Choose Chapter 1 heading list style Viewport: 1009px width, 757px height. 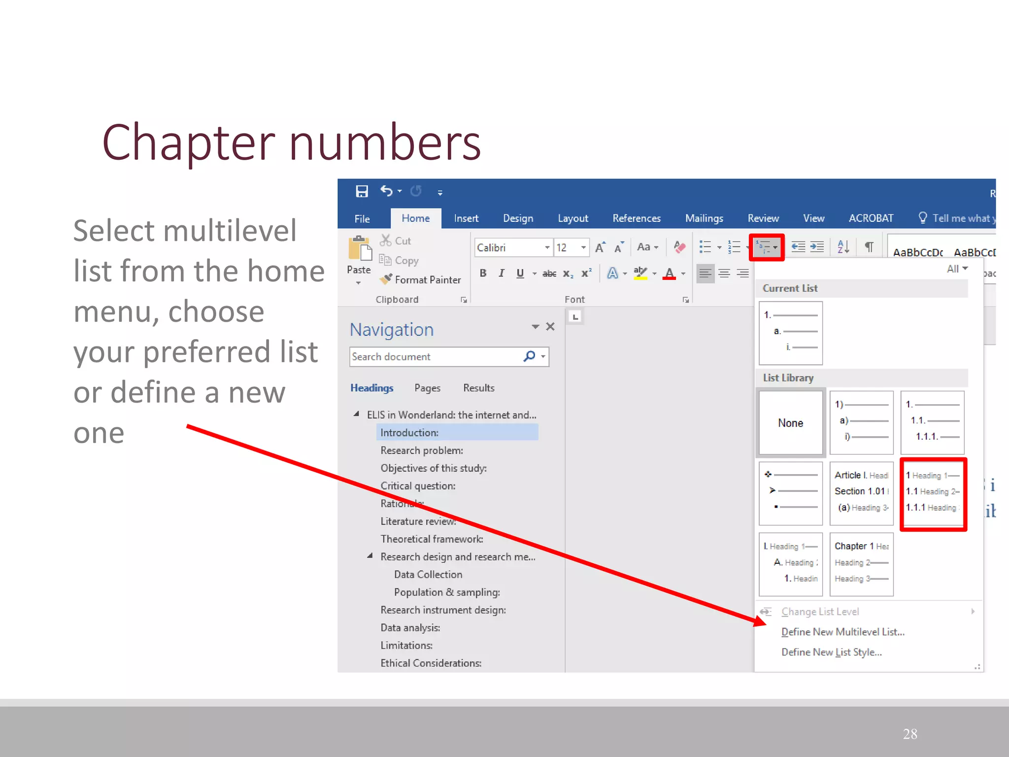862,564
